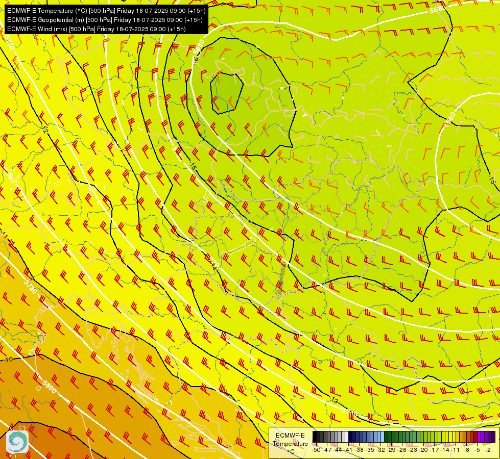Click the -2 label on the temperature legend
This screenshot has height=459, width=500.
point(488,450)
